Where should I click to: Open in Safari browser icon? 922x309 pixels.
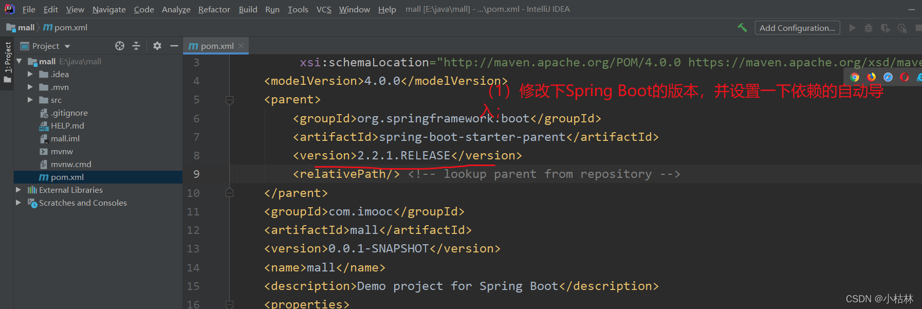pos(888,77)
